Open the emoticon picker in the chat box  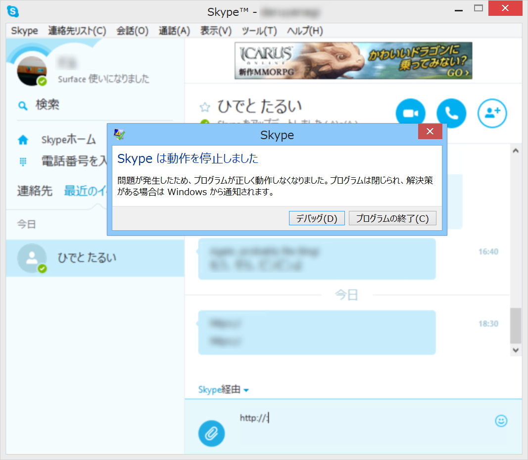(x=501, y=420)
